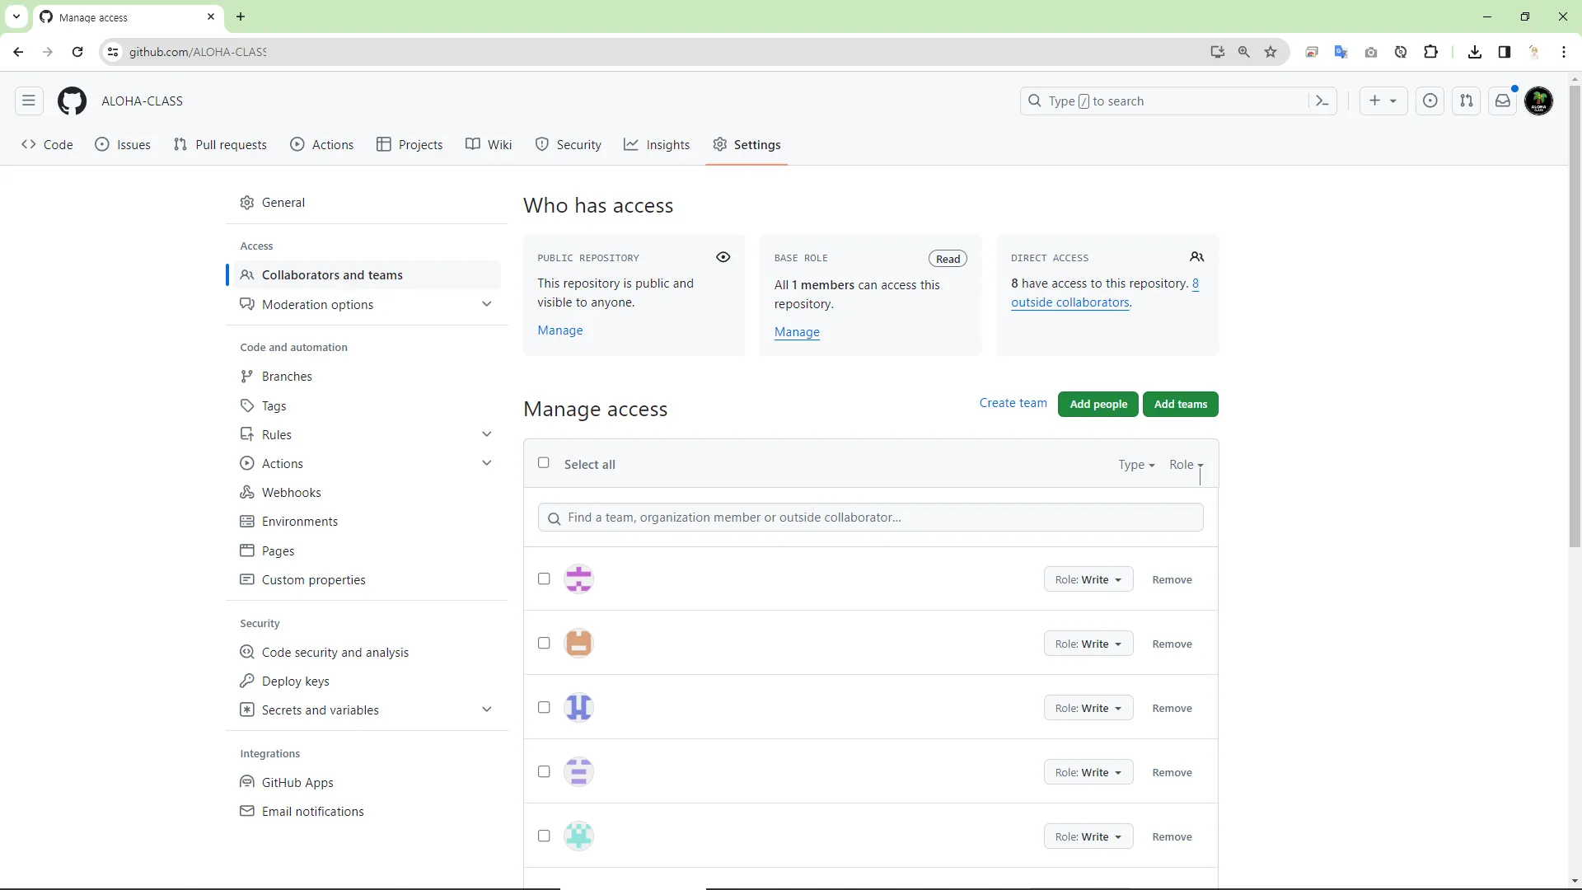Click the user profile avatar
Screen dimensions: 1582x890
point(1538,101)
